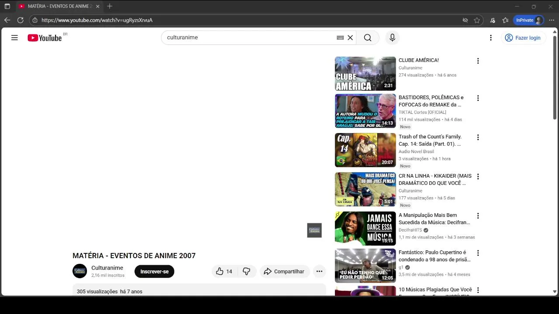The image size is (559, 314).
Task: Open the Culturanime channel avatar
Action: point(79,271)
